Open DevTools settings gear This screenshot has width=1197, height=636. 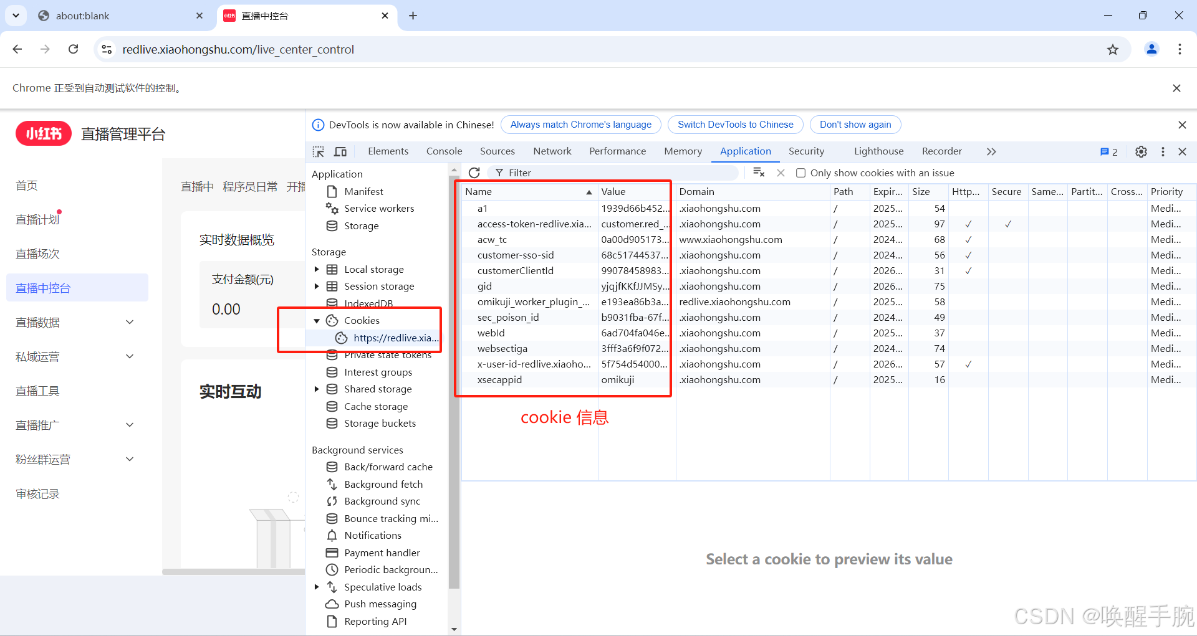(1141, 151)
